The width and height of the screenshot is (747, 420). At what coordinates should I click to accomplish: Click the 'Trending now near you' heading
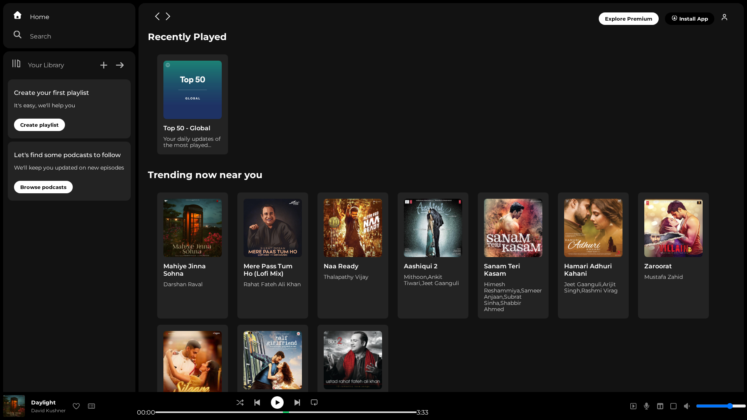click(205, 175)
